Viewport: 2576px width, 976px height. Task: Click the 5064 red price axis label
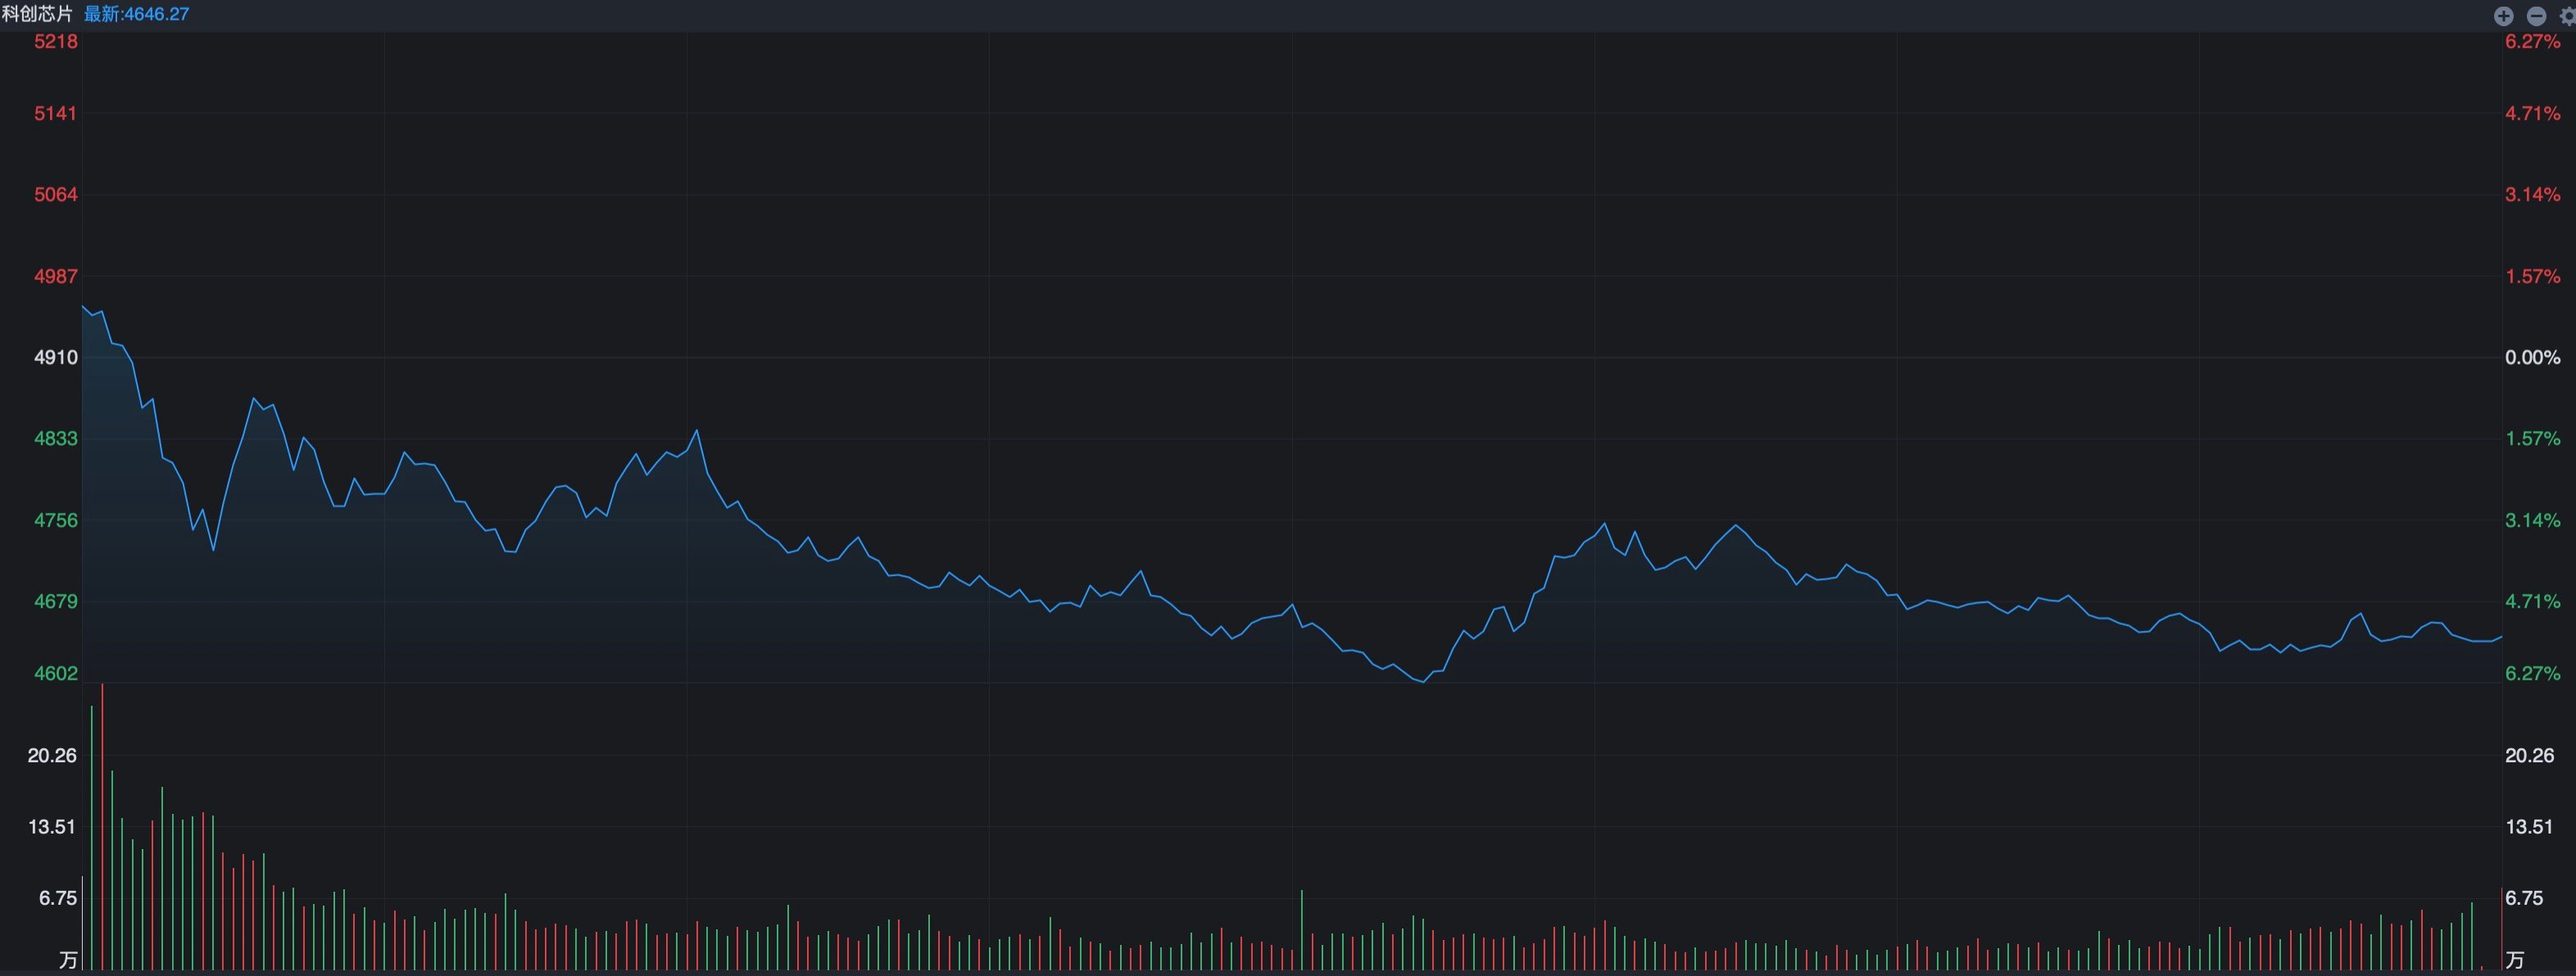pyautogui.click(x=56, y=194)
